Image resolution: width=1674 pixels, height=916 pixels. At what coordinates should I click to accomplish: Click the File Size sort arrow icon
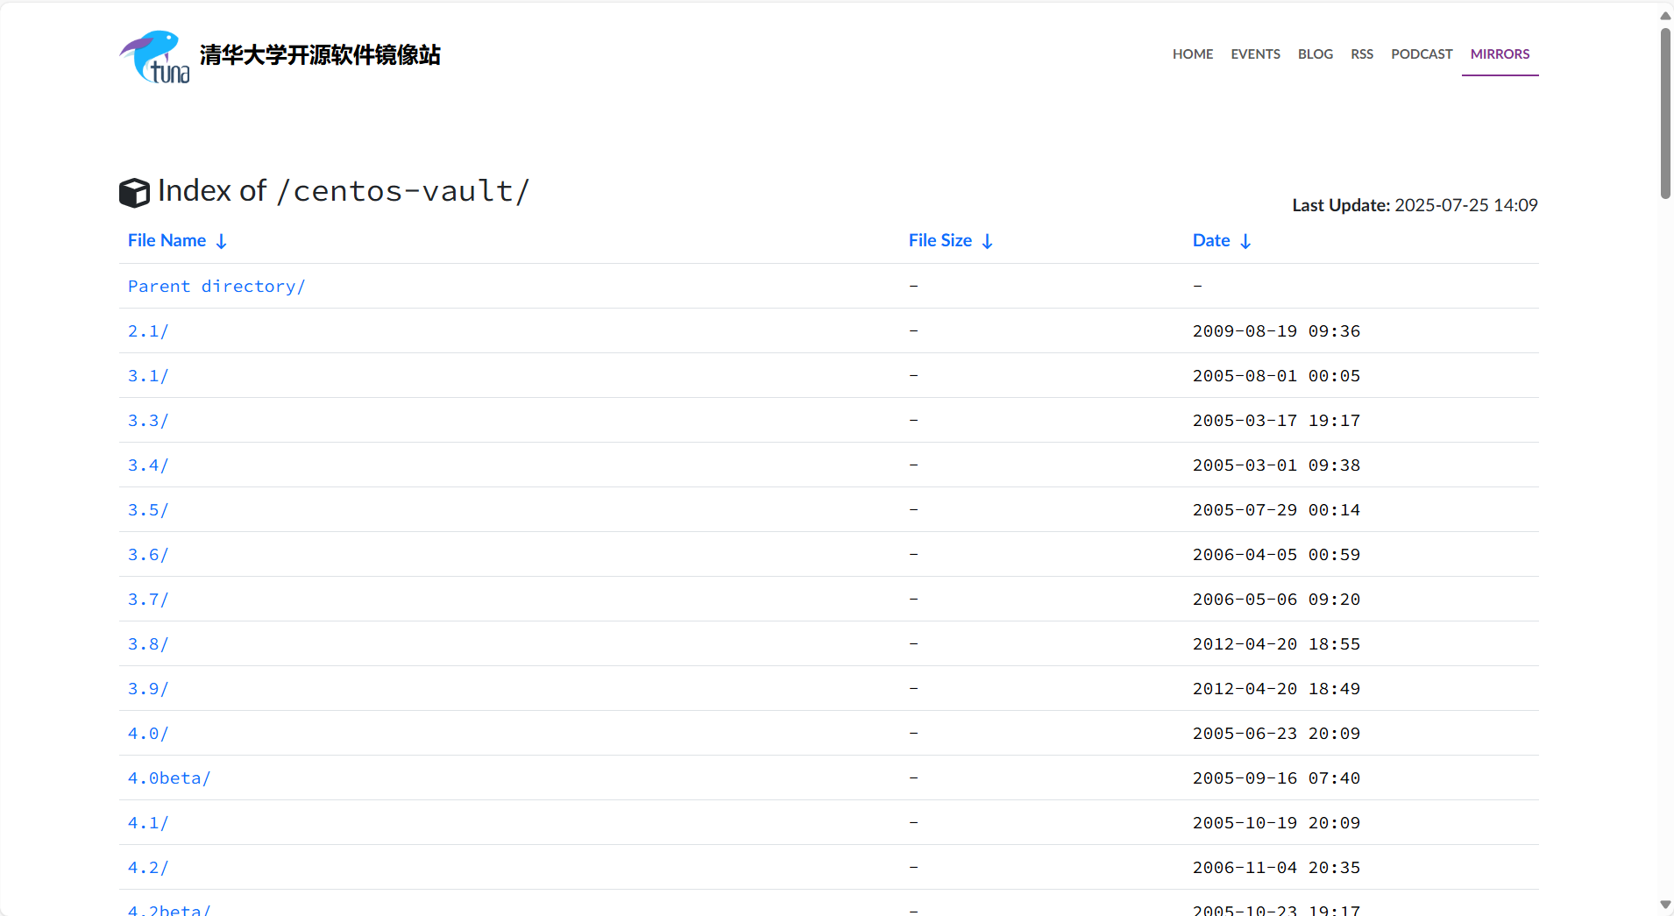987,242
